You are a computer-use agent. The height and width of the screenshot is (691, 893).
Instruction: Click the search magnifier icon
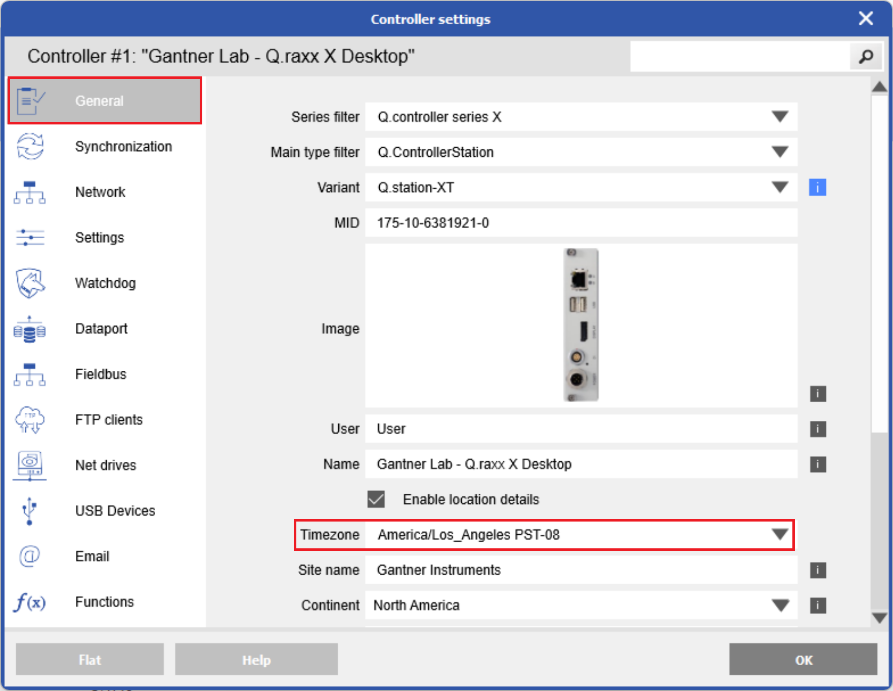(x=866, y=57)
